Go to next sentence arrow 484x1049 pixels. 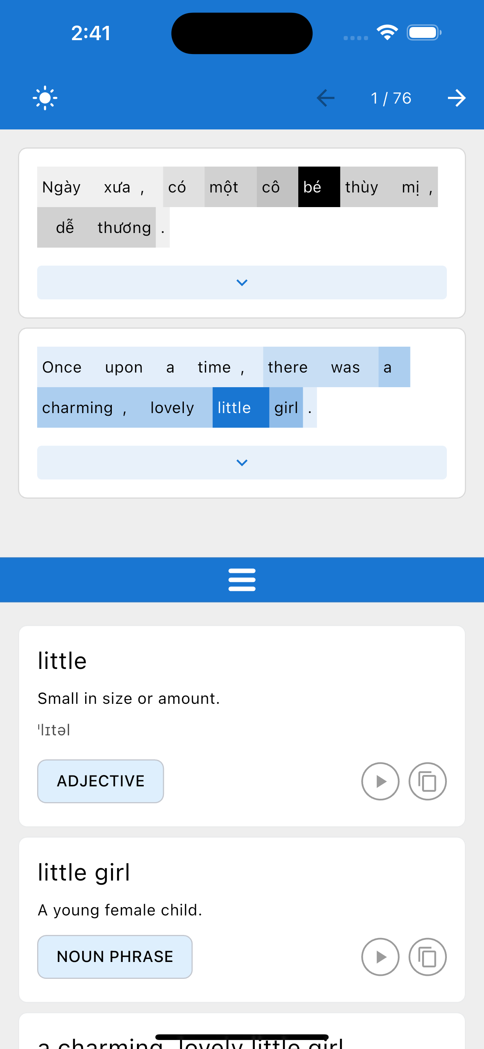pyautogui.click(x=456, y=98)
